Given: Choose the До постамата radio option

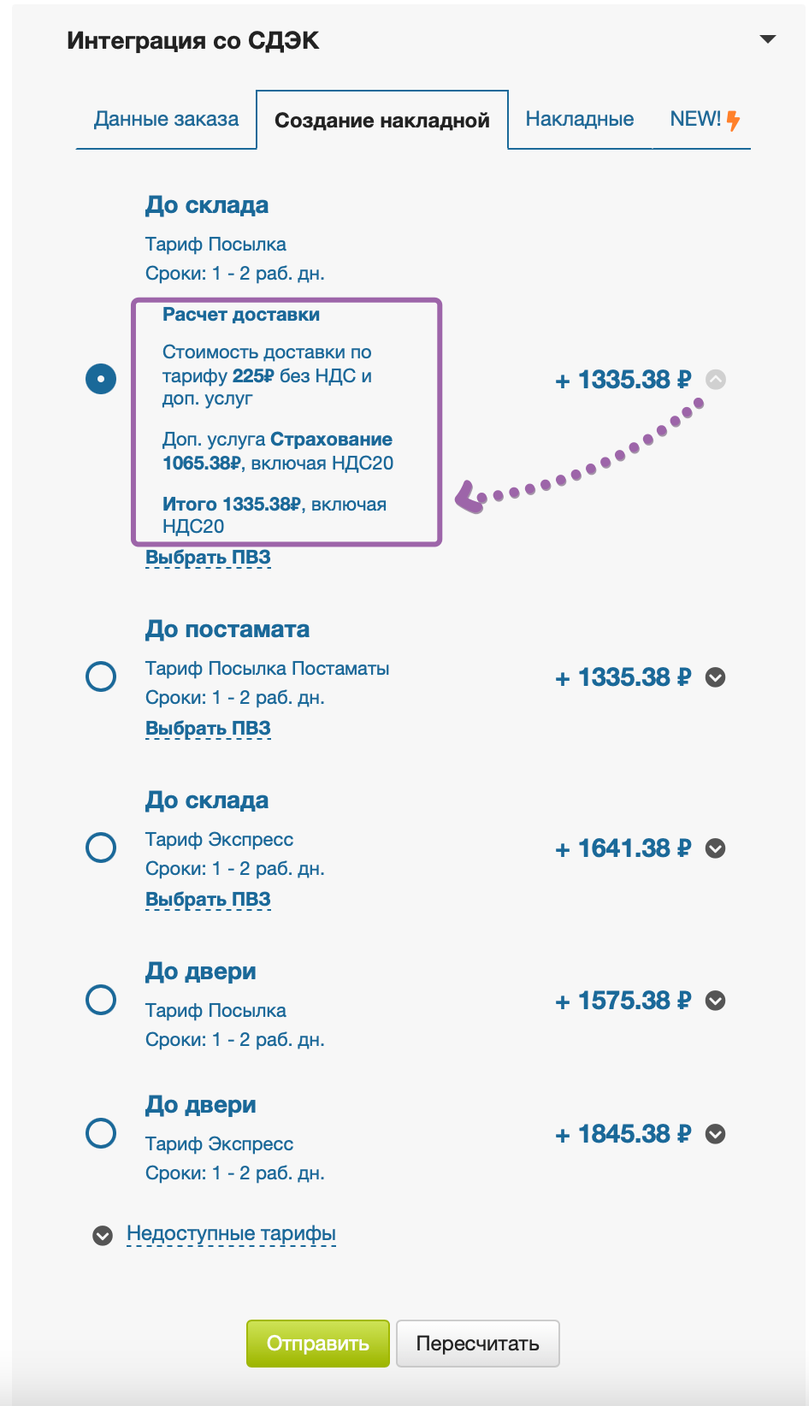Looking at the screenshot, I should tap(101, 676).
